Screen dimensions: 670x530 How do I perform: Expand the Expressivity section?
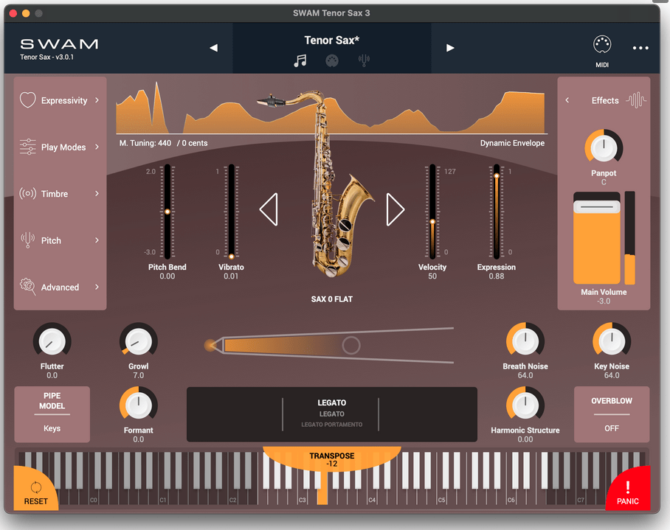(x=60, y=100)
